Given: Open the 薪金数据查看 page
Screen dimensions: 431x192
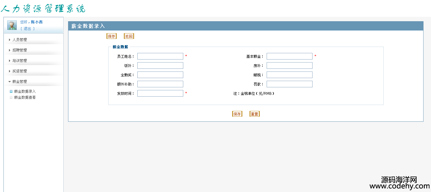Looking at the screenshot, I should tap(25, 97).
